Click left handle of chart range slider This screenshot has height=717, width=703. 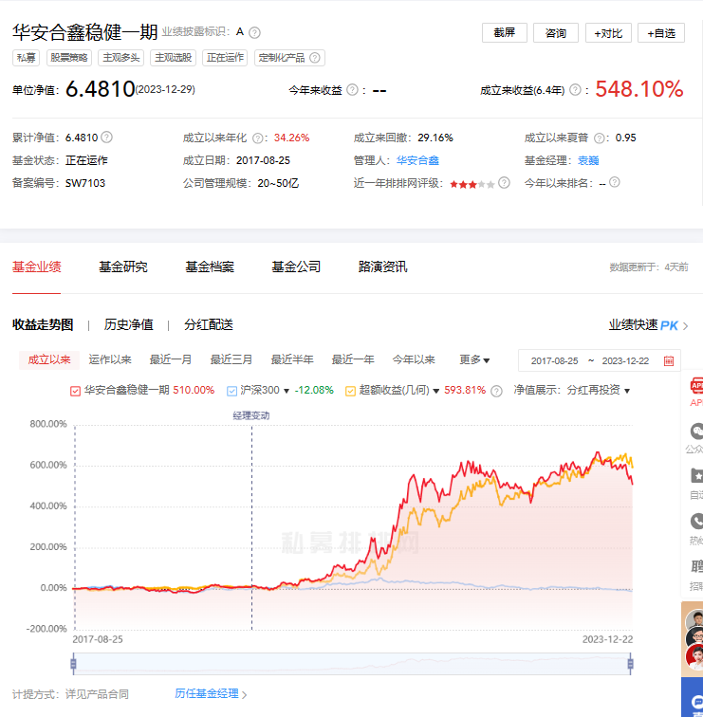[73, 664]
